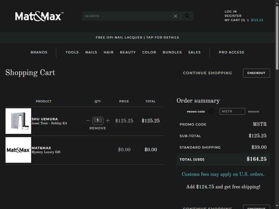The height and width of the screenshot is (209, 279).
Task: Open the Sales menu
Action: (x=194, y=52)
